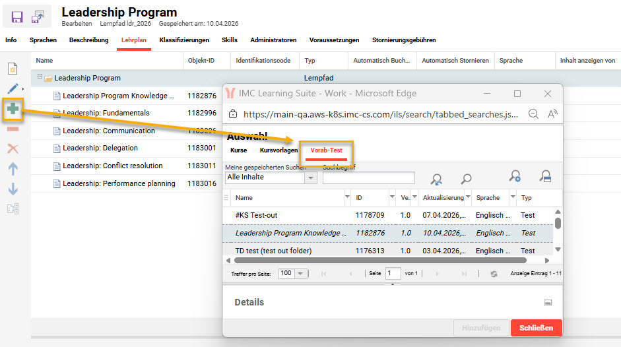Click the Suchbegriff search text field

click(x=368, y=177)
